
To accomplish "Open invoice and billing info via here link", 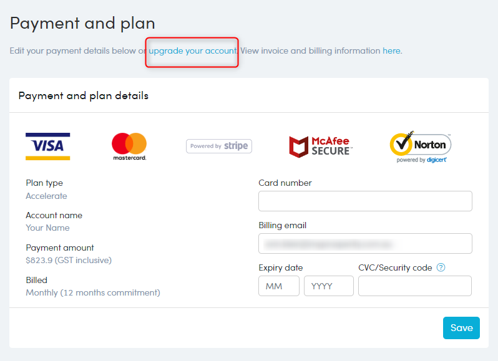I will (x=391, y=51).
